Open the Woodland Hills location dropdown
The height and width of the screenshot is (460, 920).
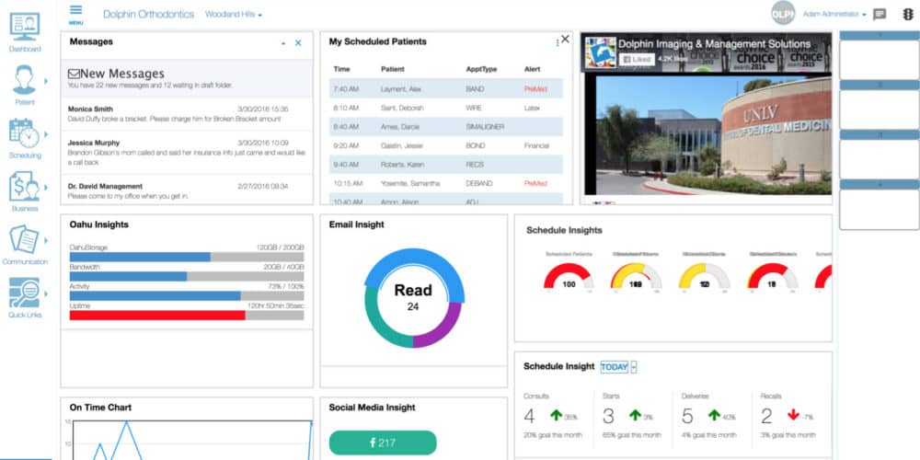234,15
